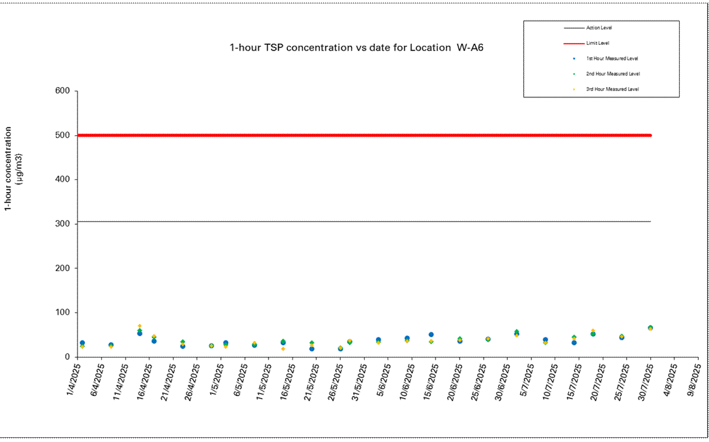The height and width of the screenshot is (442, 709).
Task: Click the 1st Hour Measured Level legend entry
Action: click(612, 59)
